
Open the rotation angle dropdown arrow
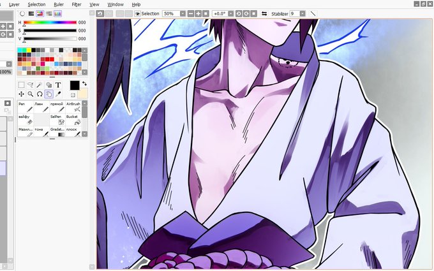pyautogui.click(x=231, y=13)
